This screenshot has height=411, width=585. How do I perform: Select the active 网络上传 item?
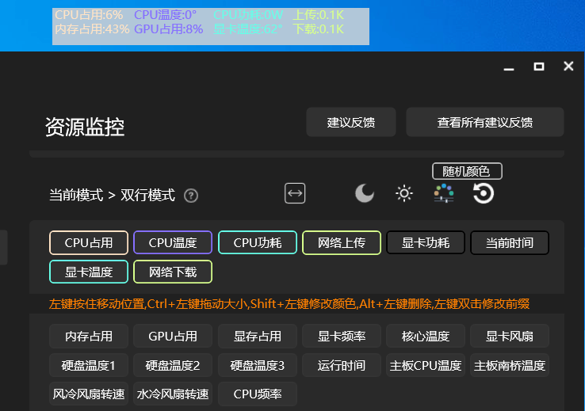coord(342,243)
